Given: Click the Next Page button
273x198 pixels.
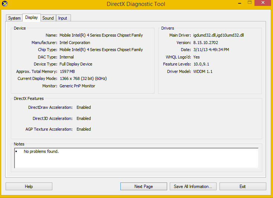Looking at the screenshot, I should tap(144, 187).
